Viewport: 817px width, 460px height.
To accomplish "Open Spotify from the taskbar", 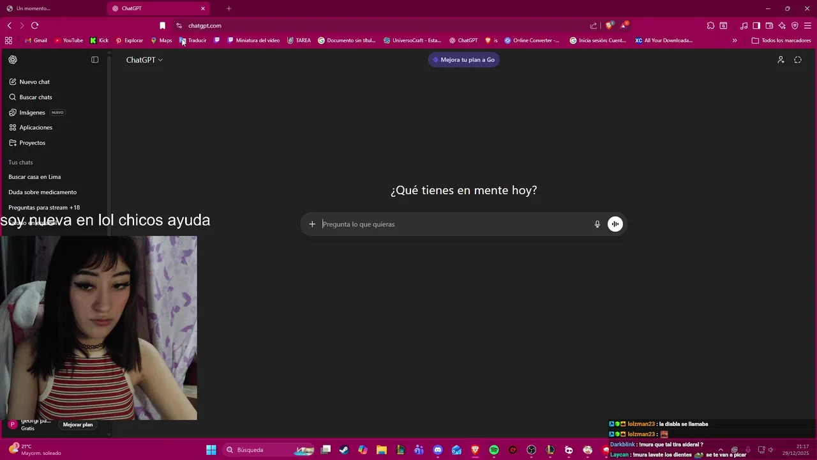I will coord(494,450).
